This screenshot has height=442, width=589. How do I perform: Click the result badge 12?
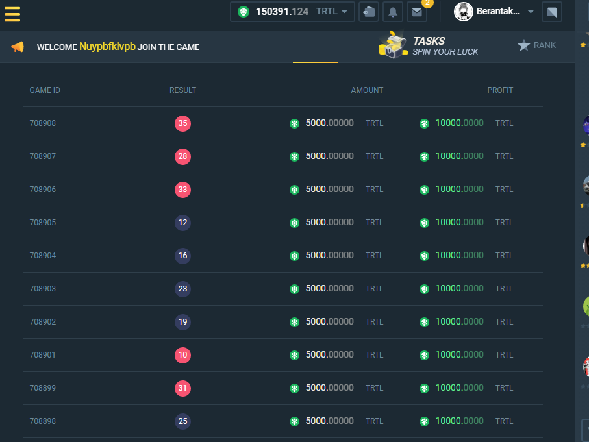click(182, 223)
